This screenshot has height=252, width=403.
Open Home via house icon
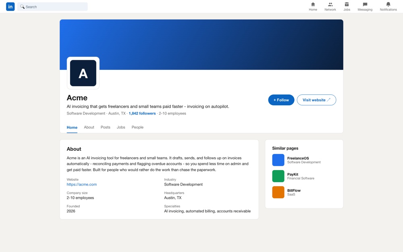click(313, 4)
